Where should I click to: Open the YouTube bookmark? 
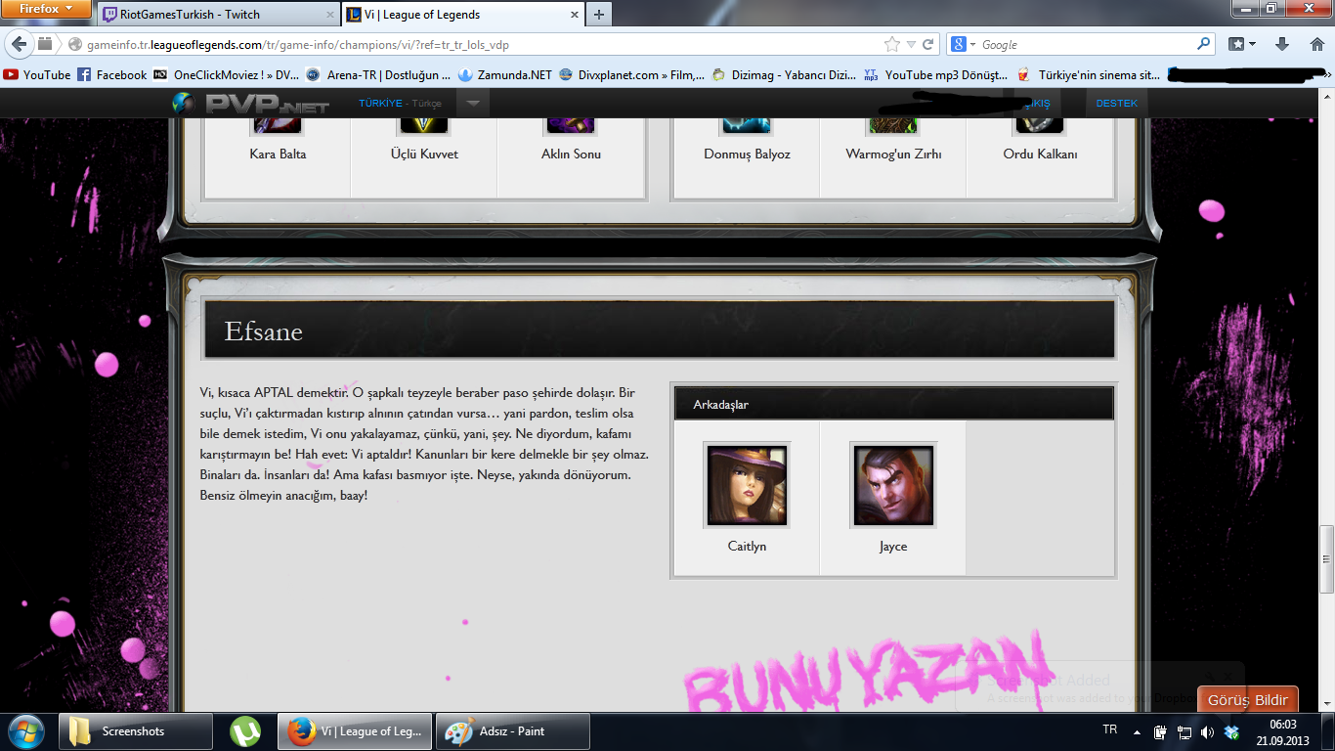coord(37,74)
